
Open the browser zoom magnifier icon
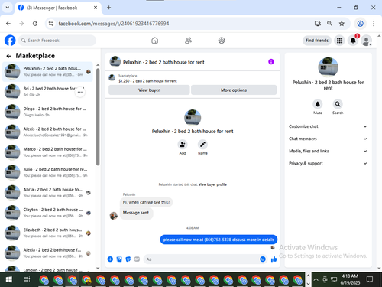point(329,24)
